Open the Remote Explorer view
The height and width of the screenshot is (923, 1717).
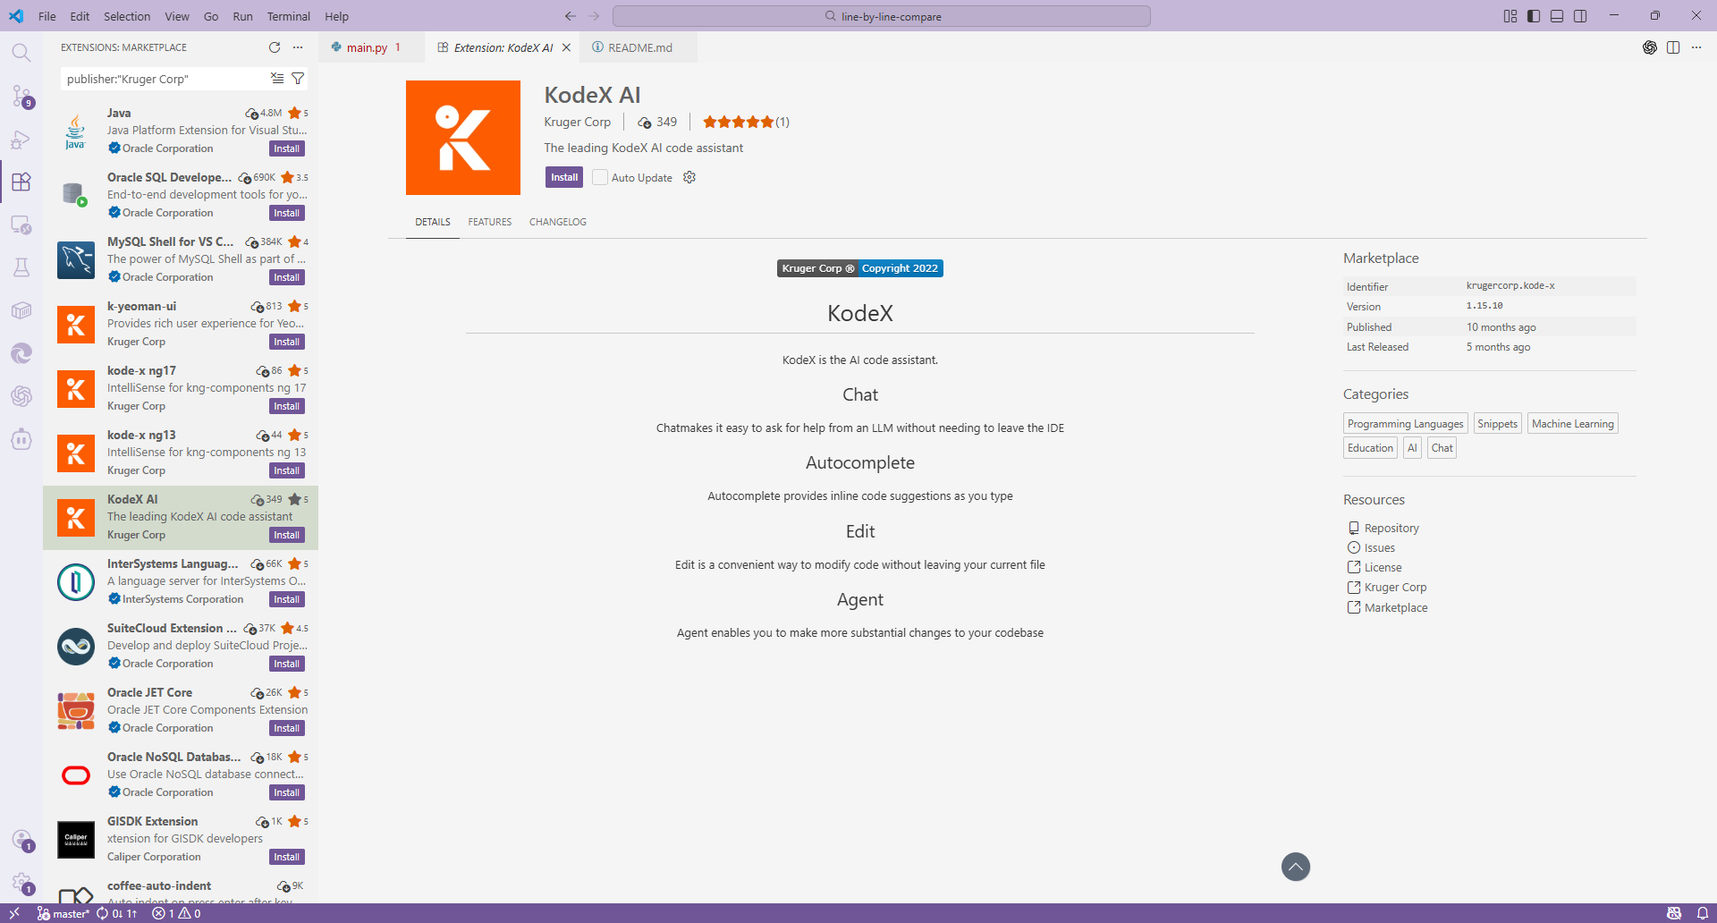(x=21, y=225)
